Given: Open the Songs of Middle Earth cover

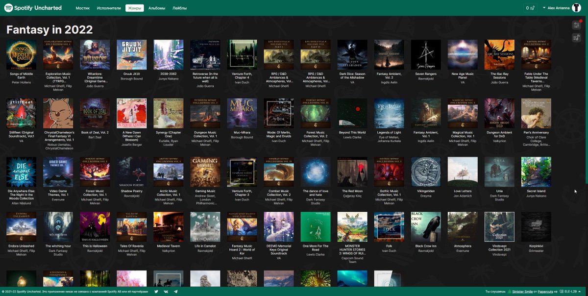Looking at the screenshot, I should (22, 55).
